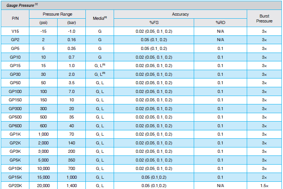Click the (bar) sub-header

pyautogui.click(x=72, y=22)
